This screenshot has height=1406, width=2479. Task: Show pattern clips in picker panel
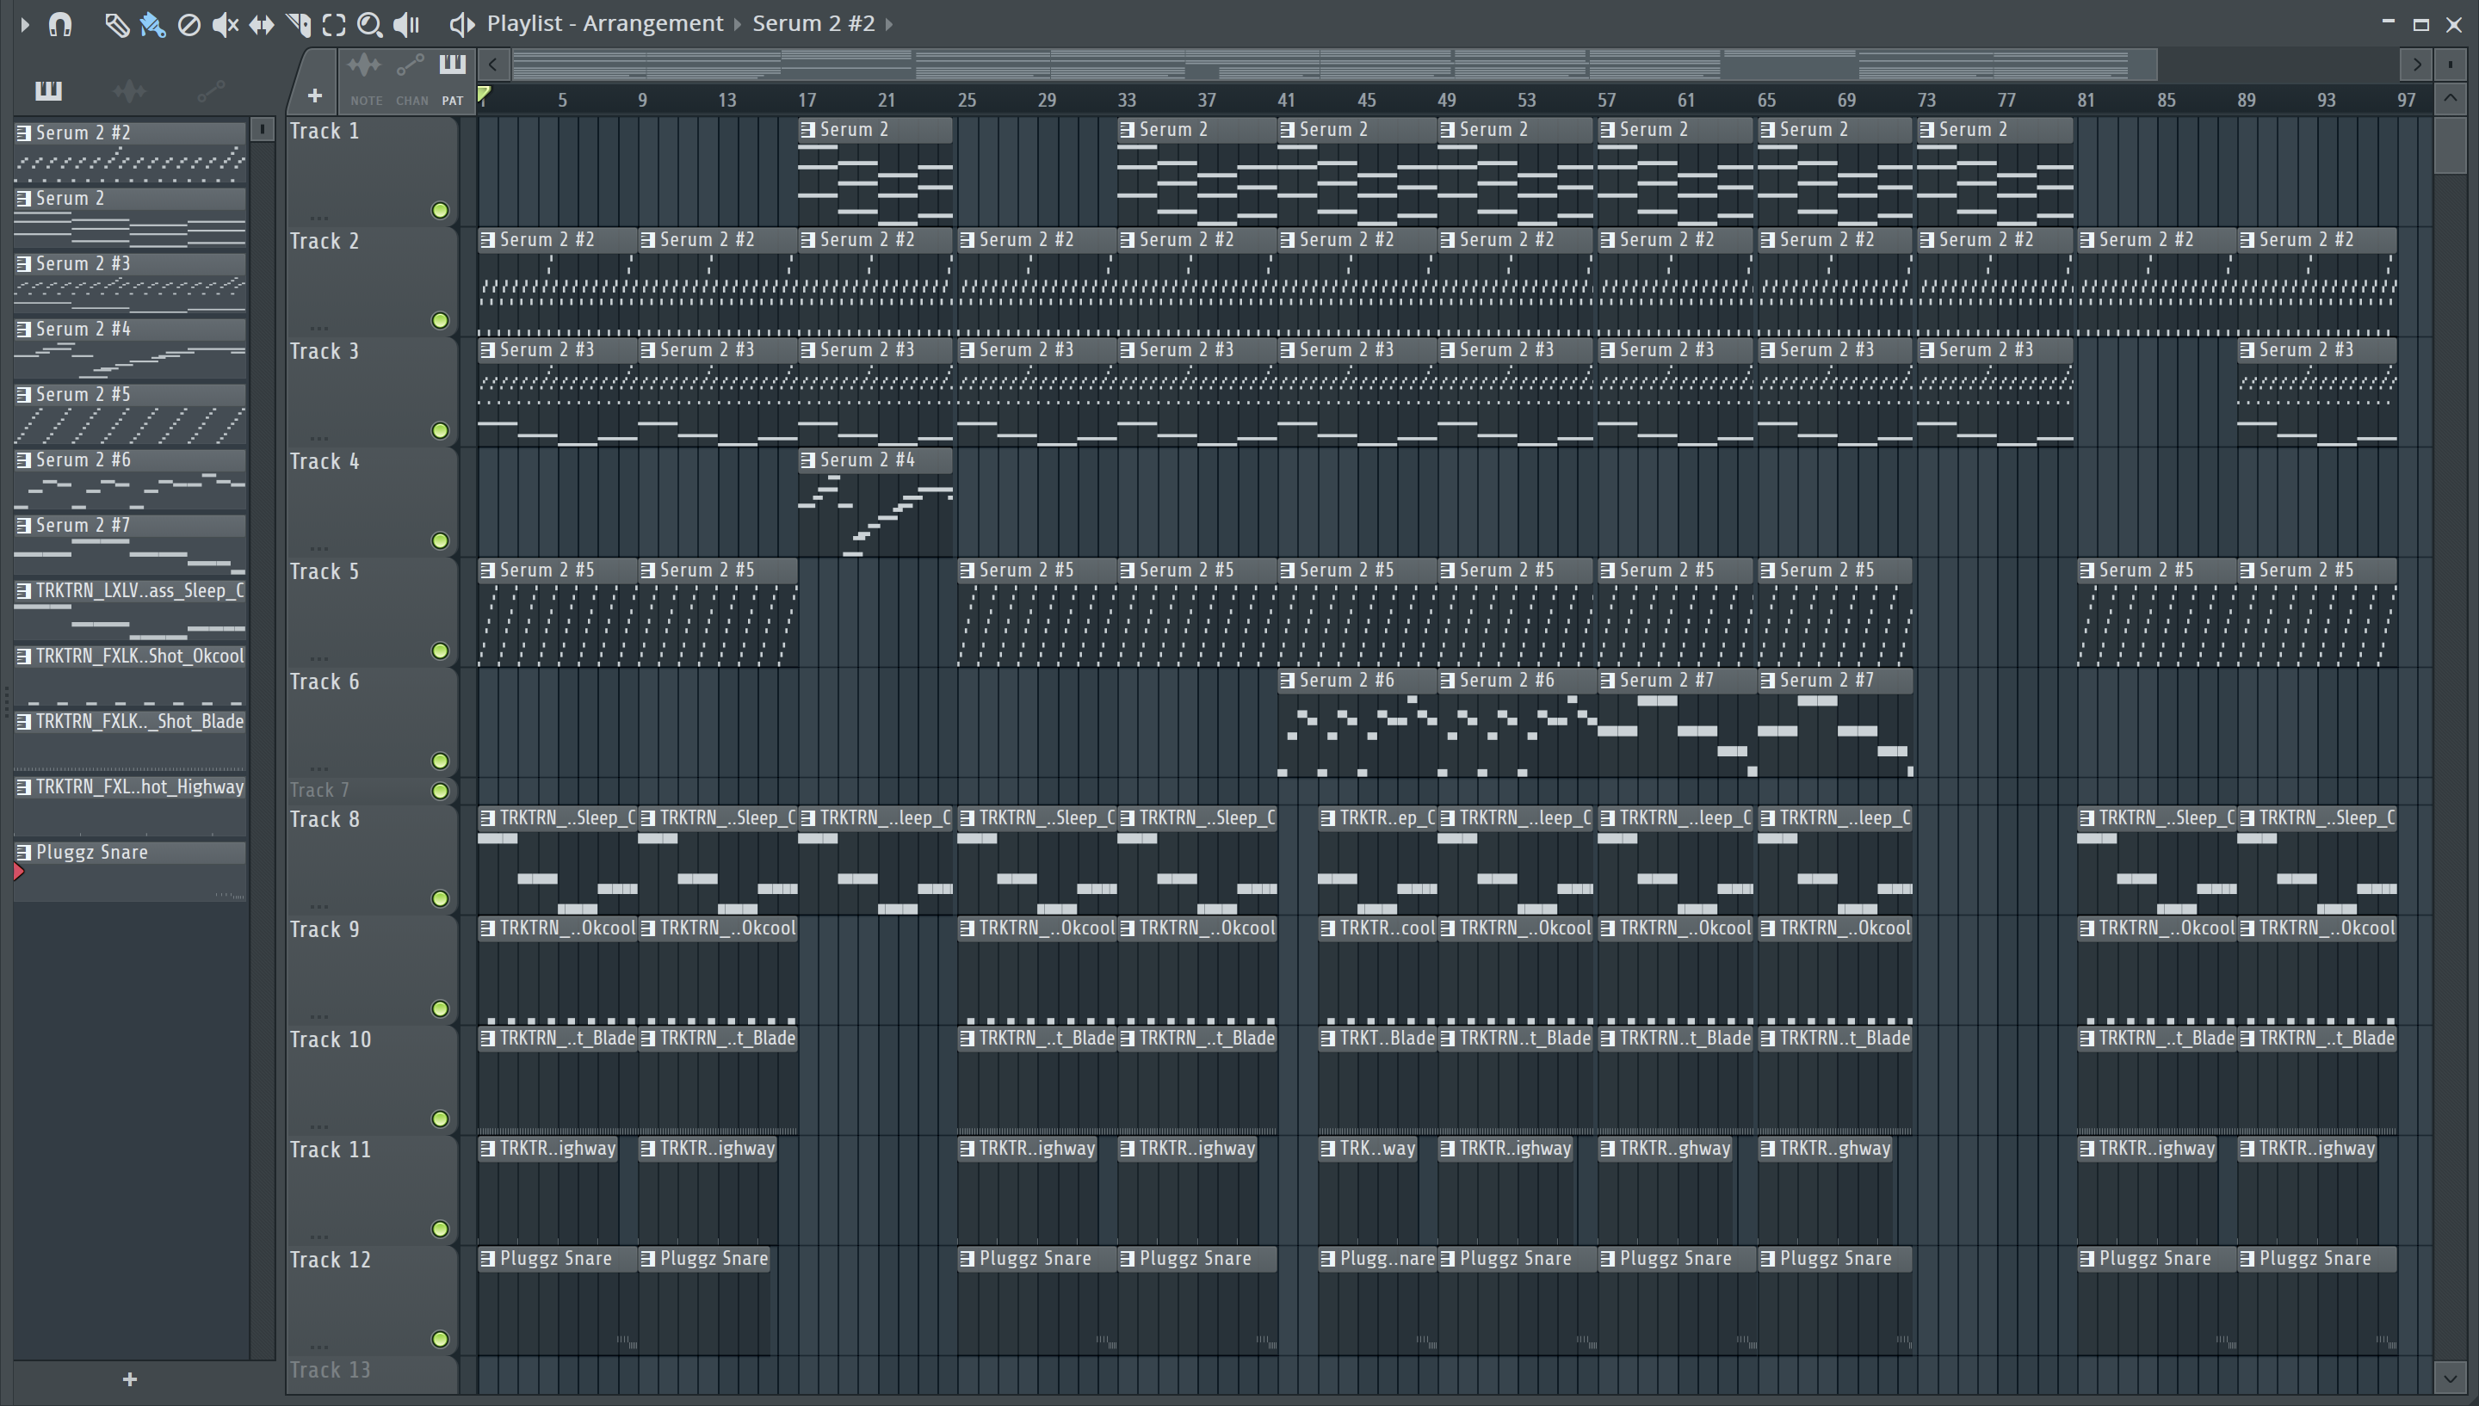coord(48,90)
